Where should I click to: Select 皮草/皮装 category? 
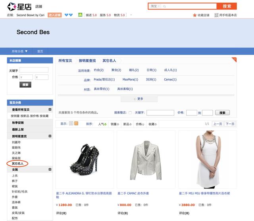click(x=18, y=213)
